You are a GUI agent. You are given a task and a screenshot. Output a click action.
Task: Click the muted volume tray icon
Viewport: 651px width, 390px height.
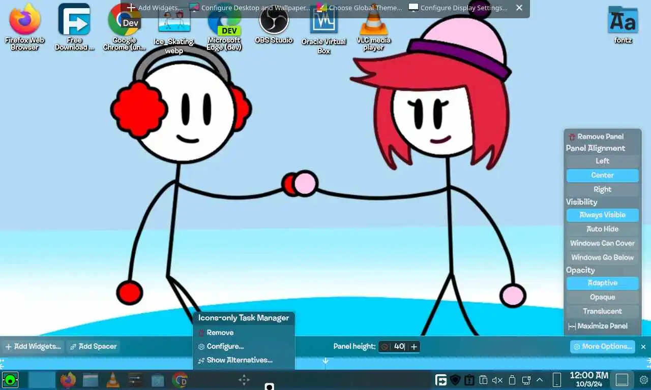[x=497, y=380]
